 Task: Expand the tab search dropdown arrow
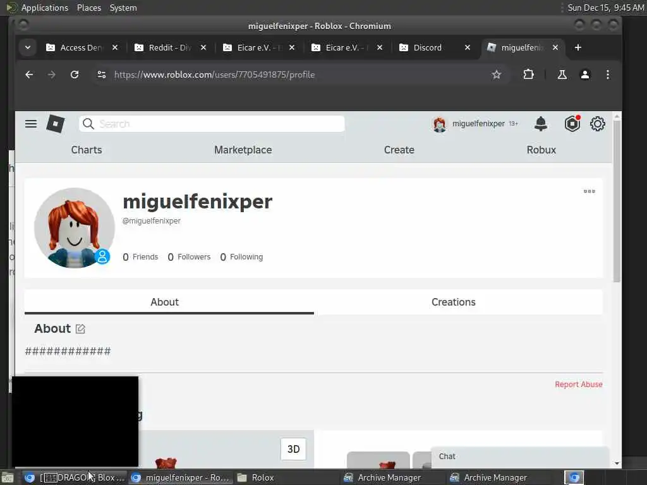click(x=28, y=47)
